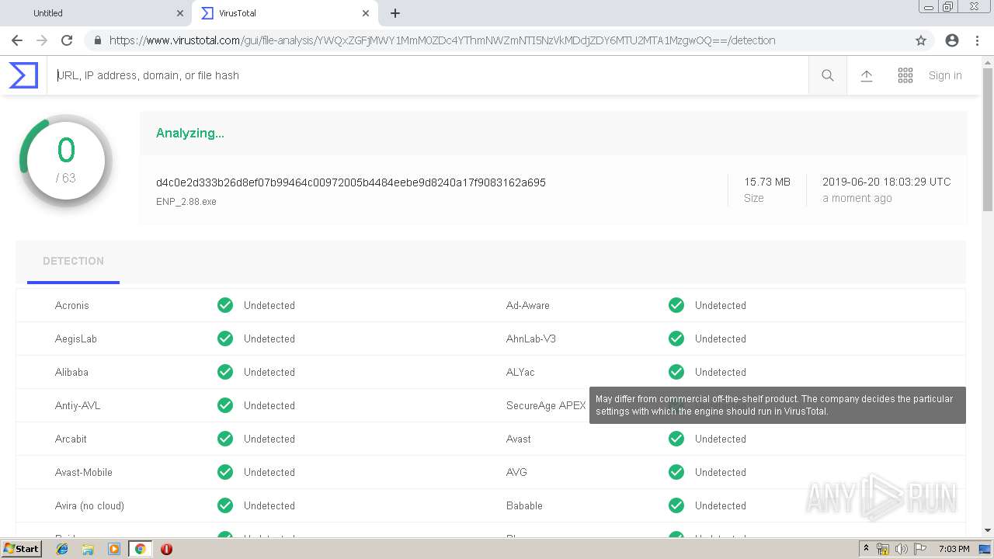Click the 15.73 MB size value

(767, 182)
